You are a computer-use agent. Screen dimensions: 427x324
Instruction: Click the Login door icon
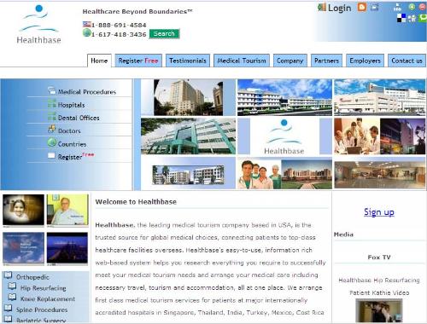coord(322,7)
